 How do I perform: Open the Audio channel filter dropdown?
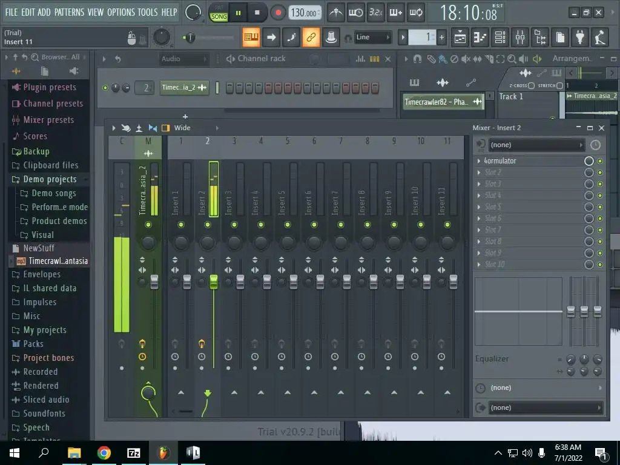click(184, 59)
